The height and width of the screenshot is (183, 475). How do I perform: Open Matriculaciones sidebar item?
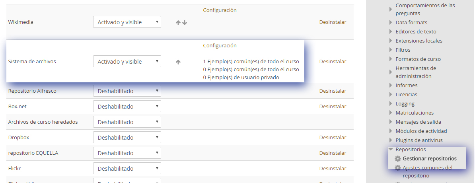415,113
